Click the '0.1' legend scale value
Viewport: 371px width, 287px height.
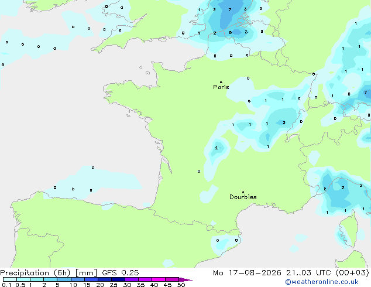tap(6, 285)
